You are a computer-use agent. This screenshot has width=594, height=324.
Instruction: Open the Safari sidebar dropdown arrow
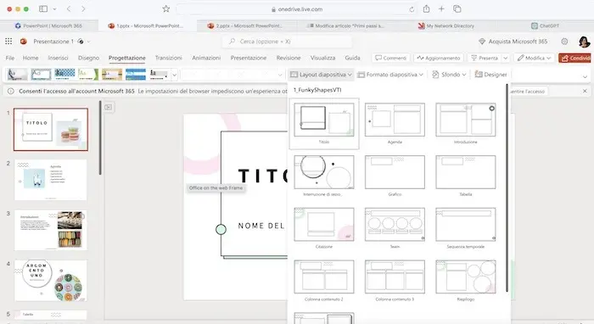point(54,8)
